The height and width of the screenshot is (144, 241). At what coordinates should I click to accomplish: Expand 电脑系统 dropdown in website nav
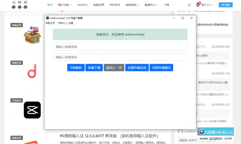[x=132, y=5]
